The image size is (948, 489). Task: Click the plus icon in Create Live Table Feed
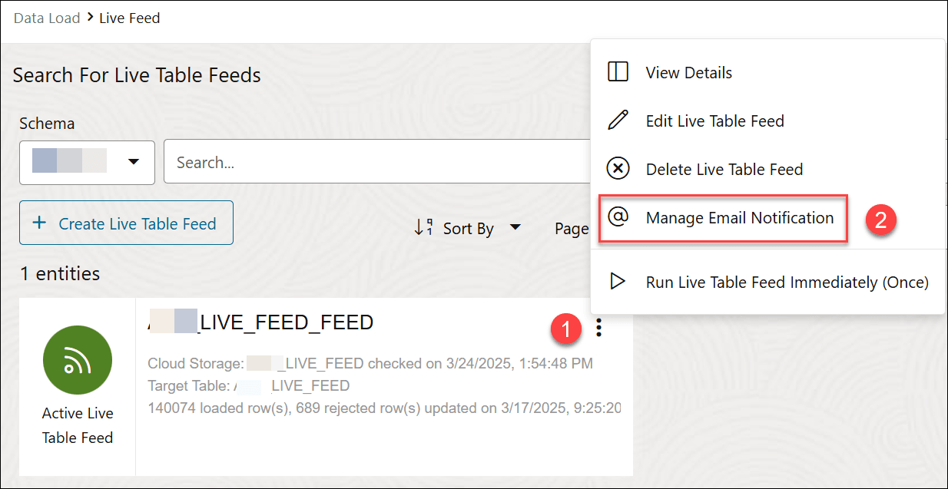[38, 223]
